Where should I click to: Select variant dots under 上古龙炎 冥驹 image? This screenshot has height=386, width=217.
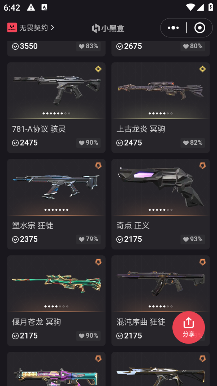pos(160,113)
